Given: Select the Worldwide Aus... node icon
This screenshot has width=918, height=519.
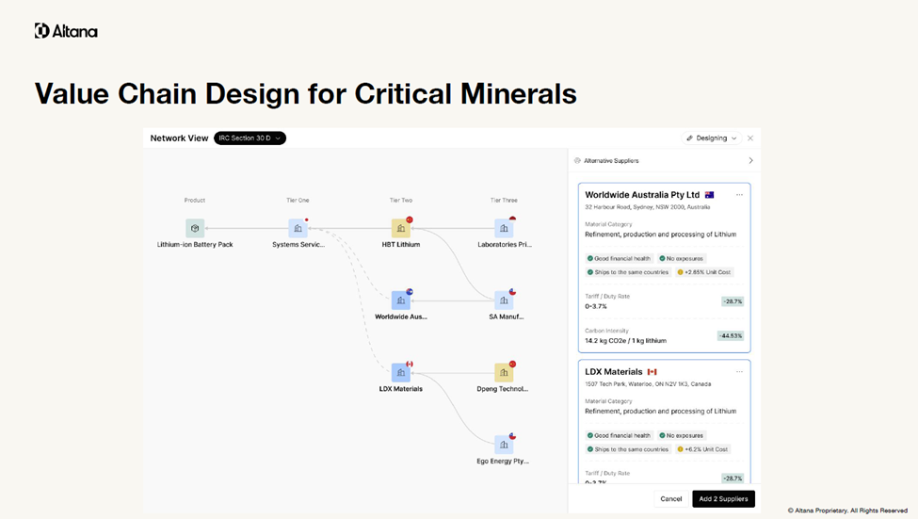Looking at the screenshot, I should (x=400, y=300).
